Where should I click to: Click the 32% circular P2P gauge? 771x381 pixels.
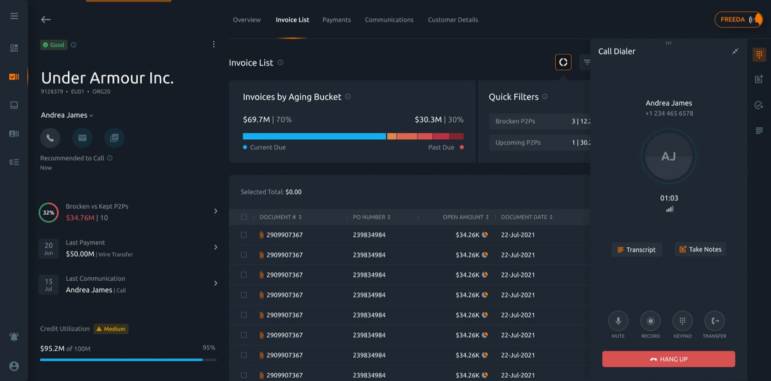tap(48, 213)
